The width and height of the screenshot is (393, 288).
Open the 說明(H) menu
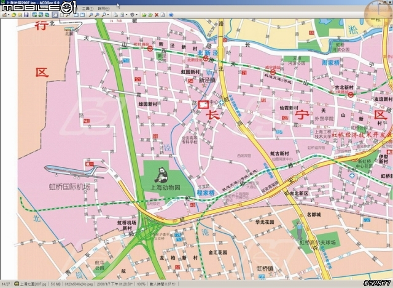[x=104, y=9]
